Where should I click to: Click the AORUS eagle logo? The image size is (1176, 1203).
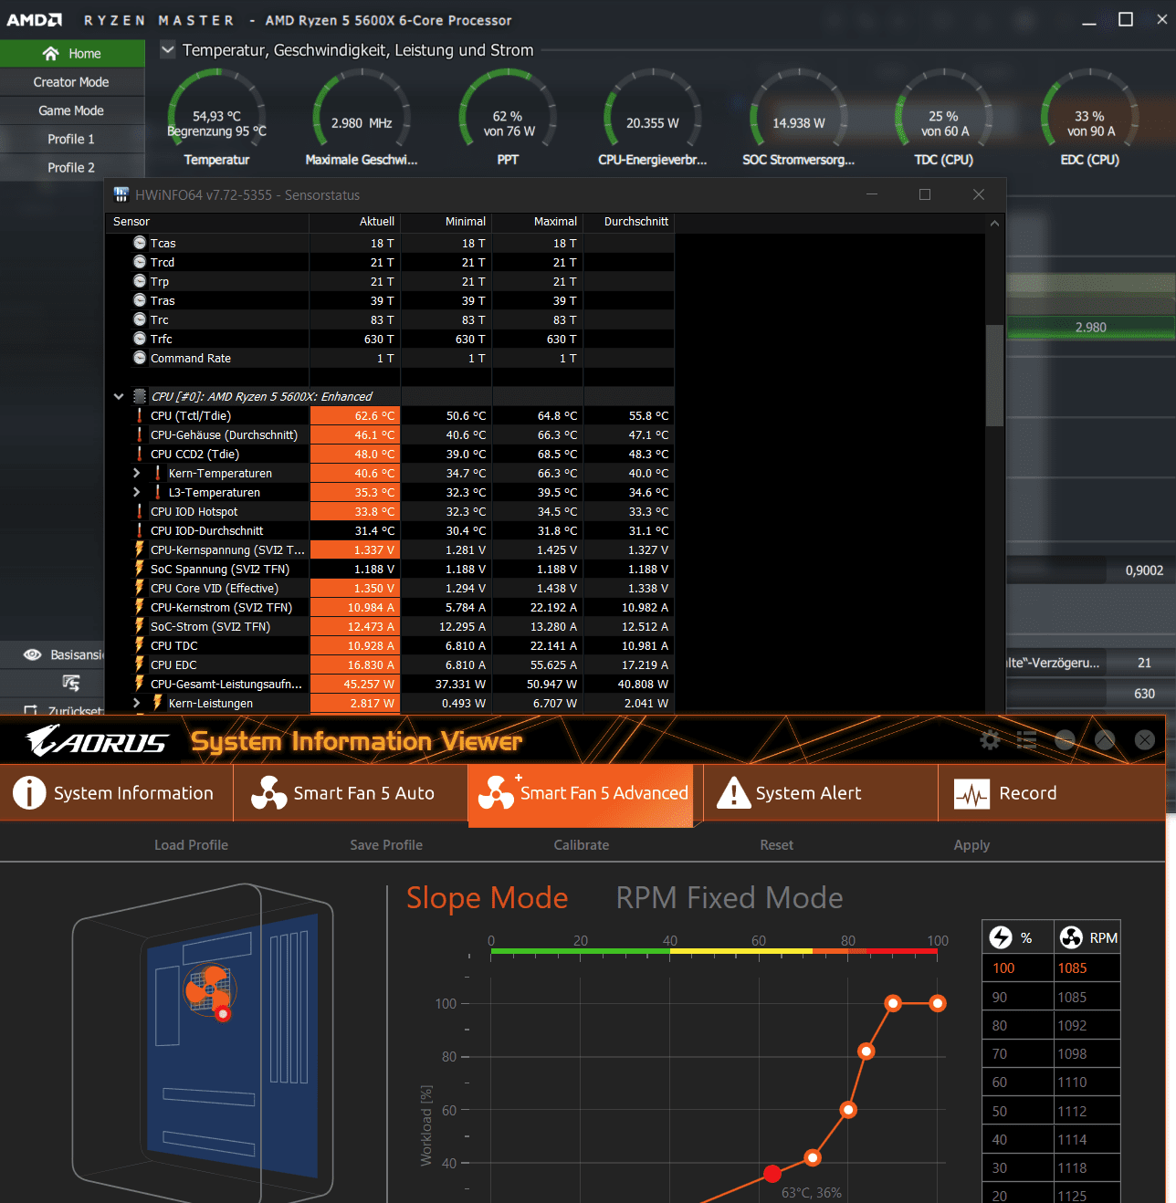click(x=97, y=741)
